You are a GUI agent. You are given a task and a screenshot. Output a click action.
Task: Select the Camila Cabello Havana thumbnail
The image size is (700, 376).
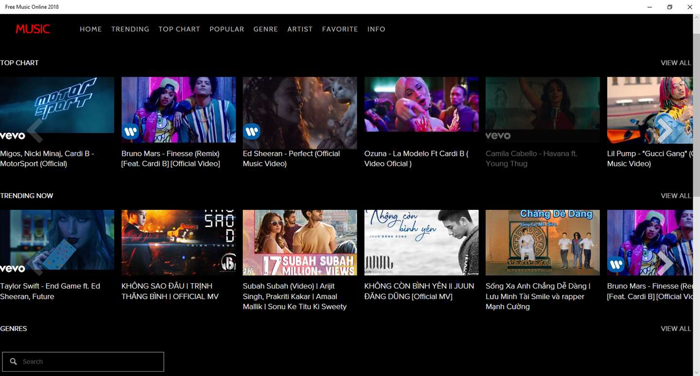coord(542,110)
